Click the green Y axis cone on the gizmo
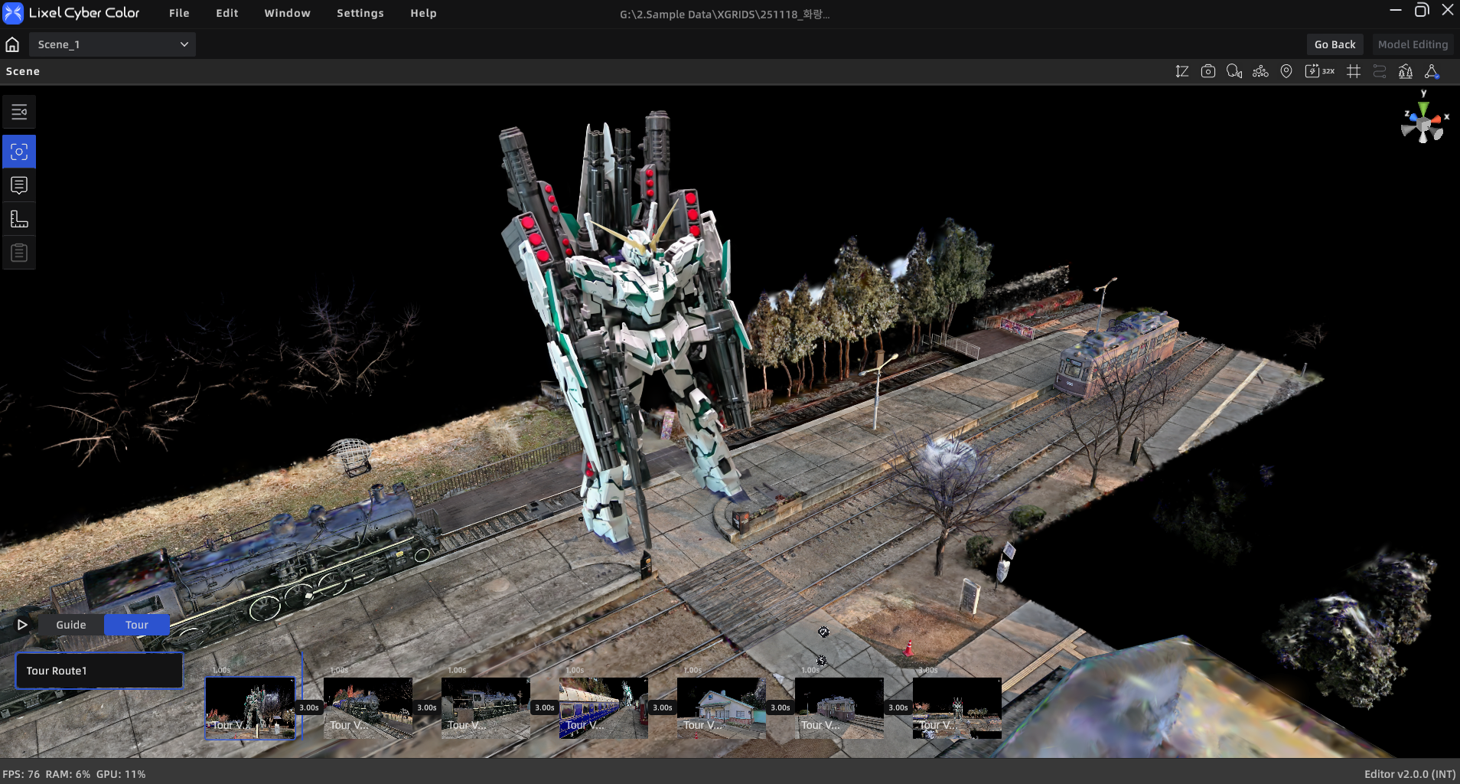 pyautogui.click(x=1423, y=108)
